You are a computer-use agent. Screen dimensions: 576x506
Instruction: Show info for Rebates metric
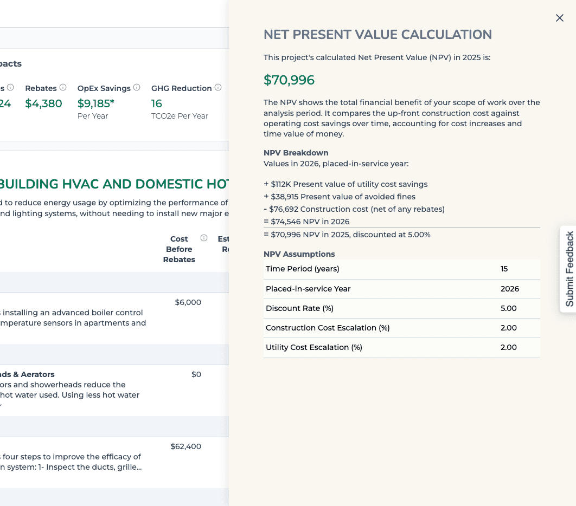(x=63, y=87)
